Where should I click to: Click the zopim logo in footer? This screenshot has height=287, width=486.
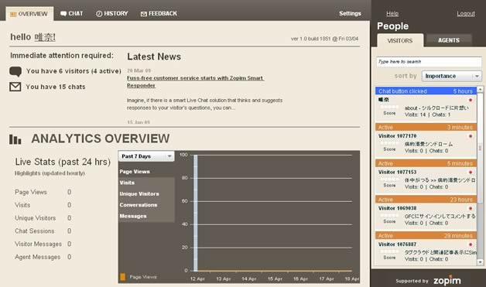pyautogui.click(x=447, y=281)
